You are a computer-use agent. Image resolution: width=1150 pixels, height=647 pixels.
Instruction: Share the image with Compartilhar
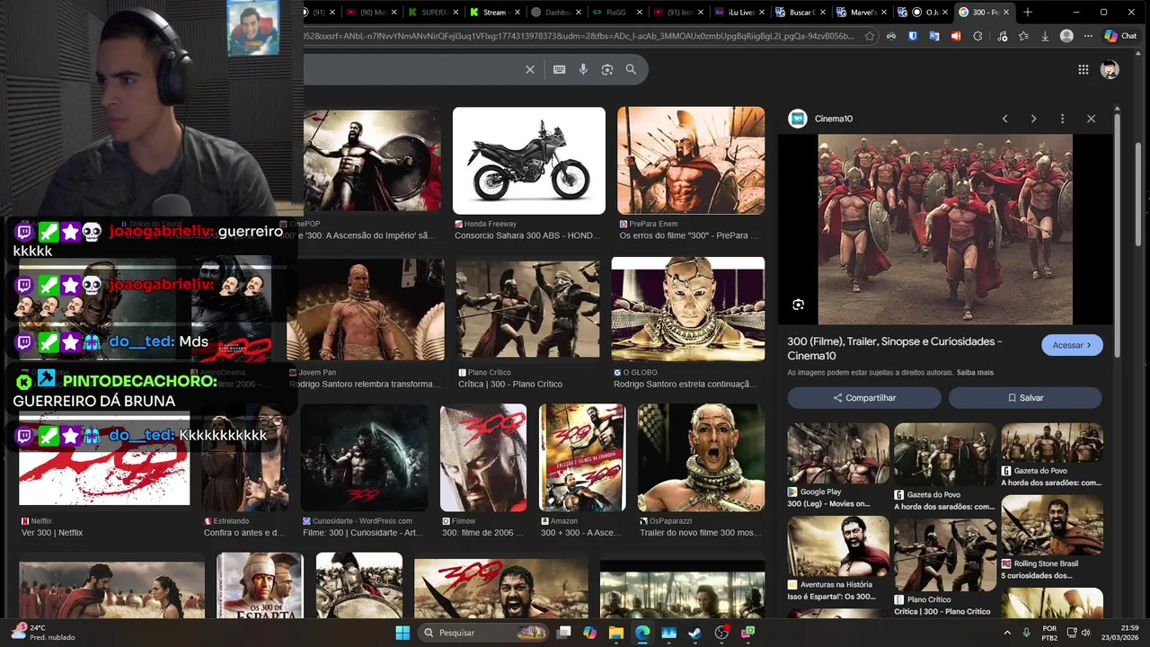[x=864, y=397]
